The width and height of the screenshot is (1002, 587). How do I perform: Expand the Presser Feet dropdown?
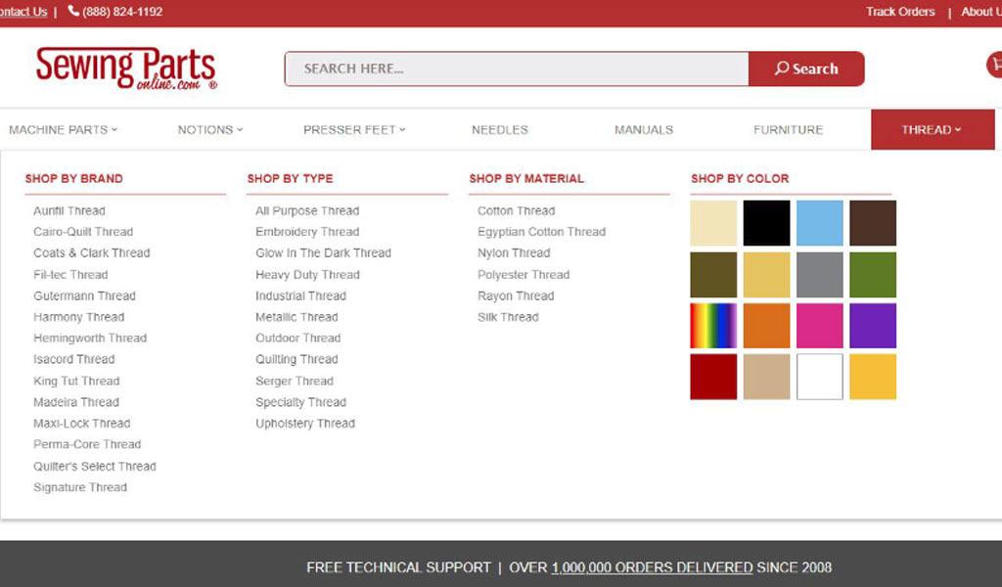click(354, 129)
